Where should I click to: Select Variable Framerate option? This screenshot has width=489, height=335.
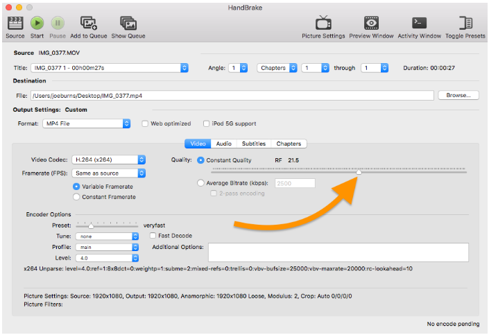[76, 187]
